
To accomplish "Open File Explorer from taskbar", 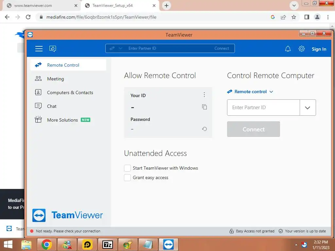I will (x=26, y=244).
